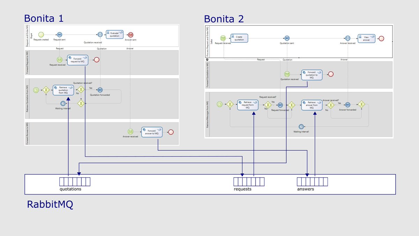Open the 'Forward answer to MQ' task
The height and width of the screenshot is (236, 419).
(152, 132)
